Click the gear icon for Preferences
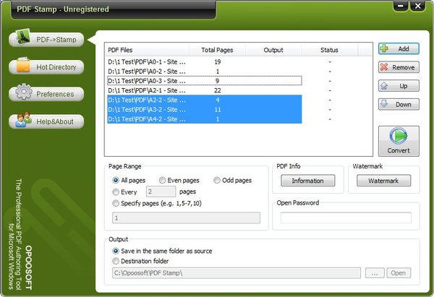Screen dimensions: 434x297 coord(24,92)
